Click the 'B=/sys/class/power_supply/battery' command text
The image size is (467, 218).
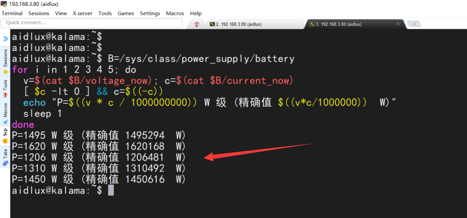click(x=201, y=59)
